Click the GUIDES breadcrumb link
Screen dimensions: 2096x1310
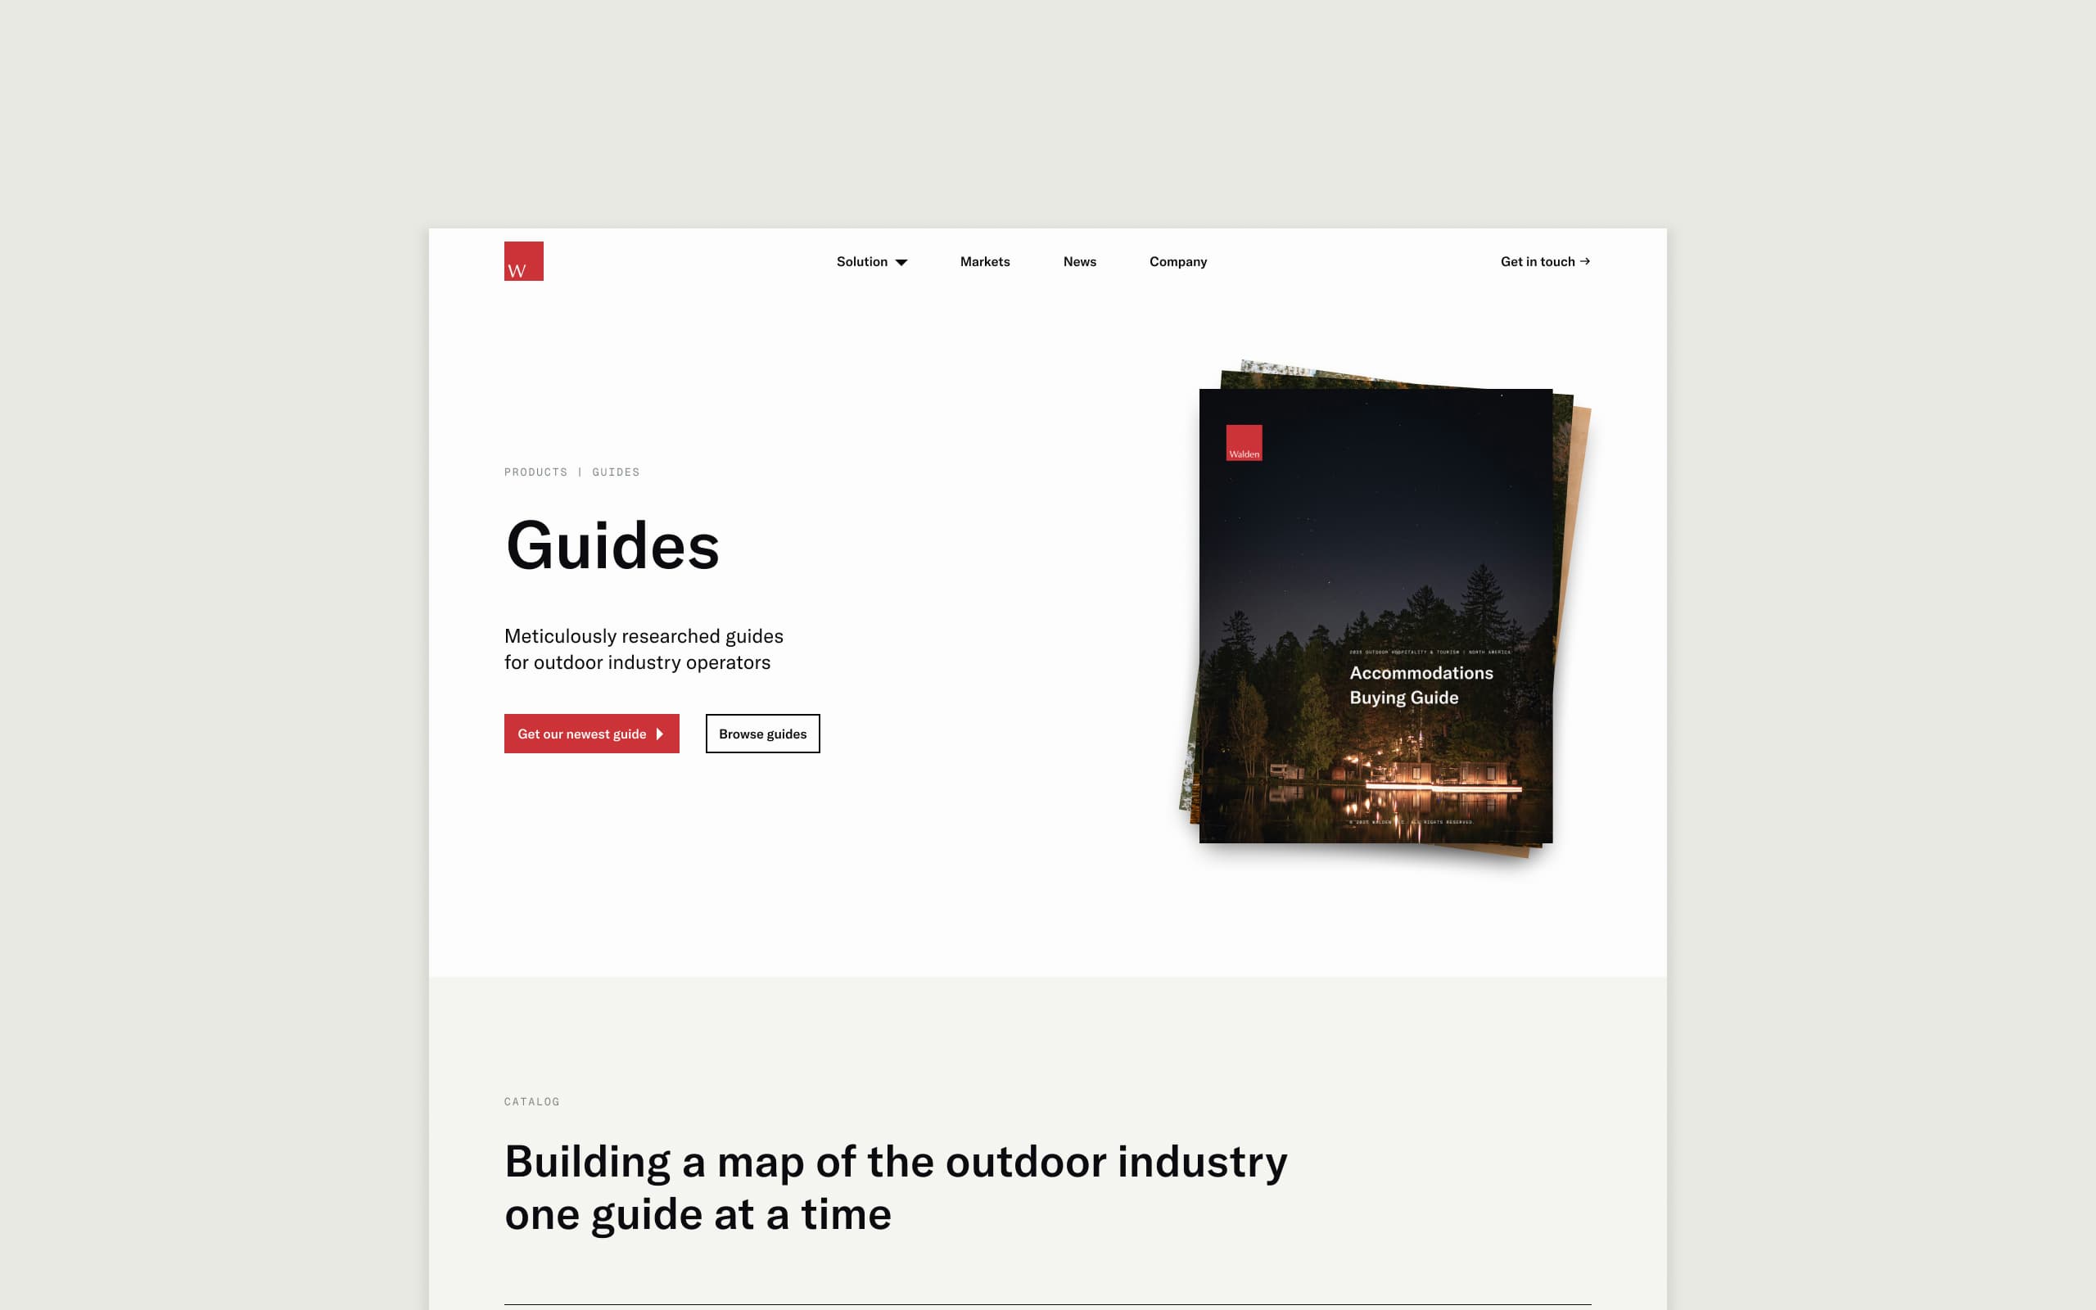click(x=616, y=472)
